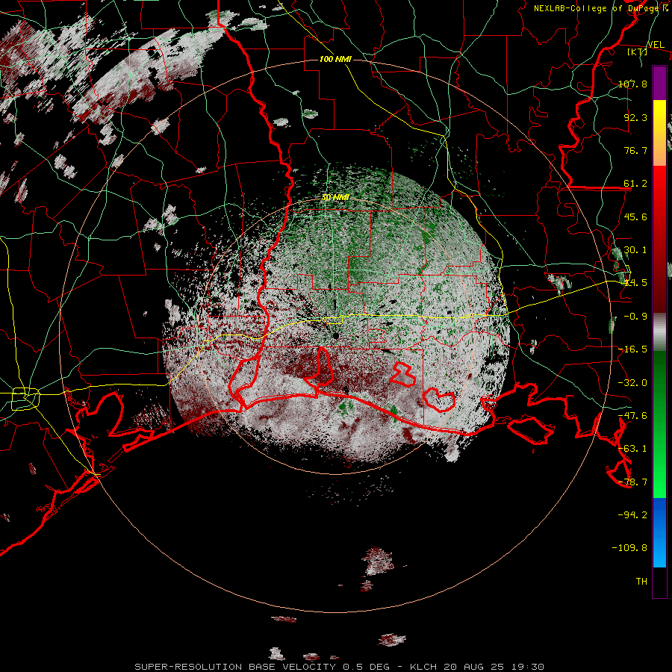Pick the yellow-orange segment of the color bar
Viewport: 672px width, 672px height.
[659, 133]
